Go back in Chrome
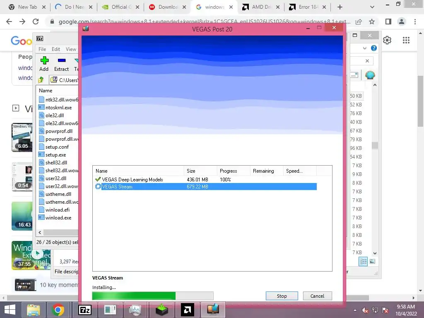The image size is (424, 318). click(9, 22)
